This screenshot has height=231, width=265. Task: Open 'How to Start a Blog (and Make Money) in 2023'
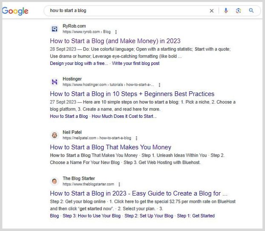point(115,41)
